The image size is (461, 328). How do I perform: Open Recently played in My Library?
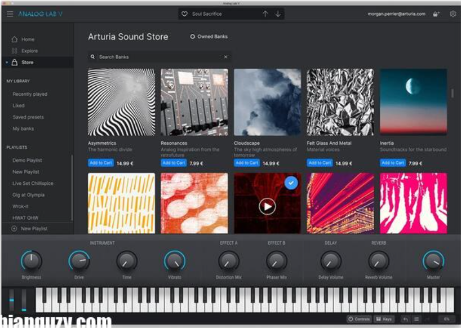(30, 94)
